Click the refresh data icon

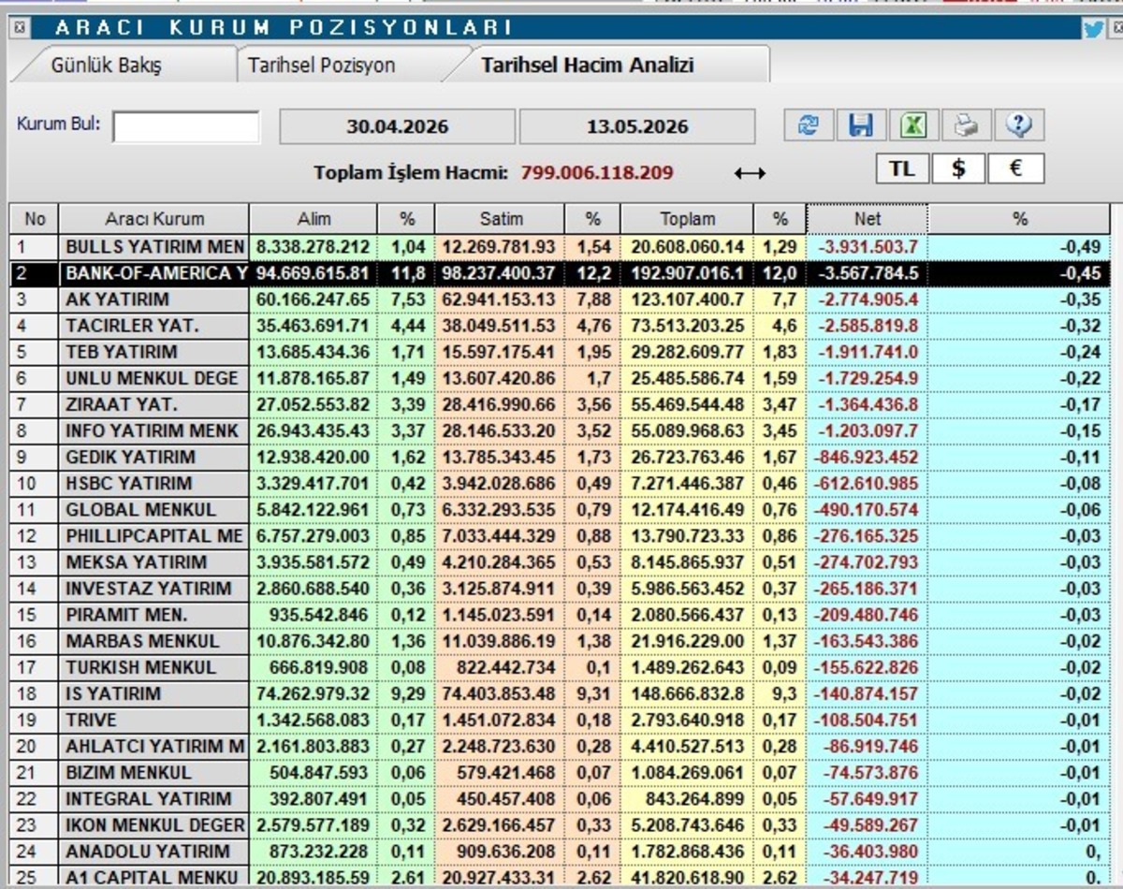pos(808,125)
